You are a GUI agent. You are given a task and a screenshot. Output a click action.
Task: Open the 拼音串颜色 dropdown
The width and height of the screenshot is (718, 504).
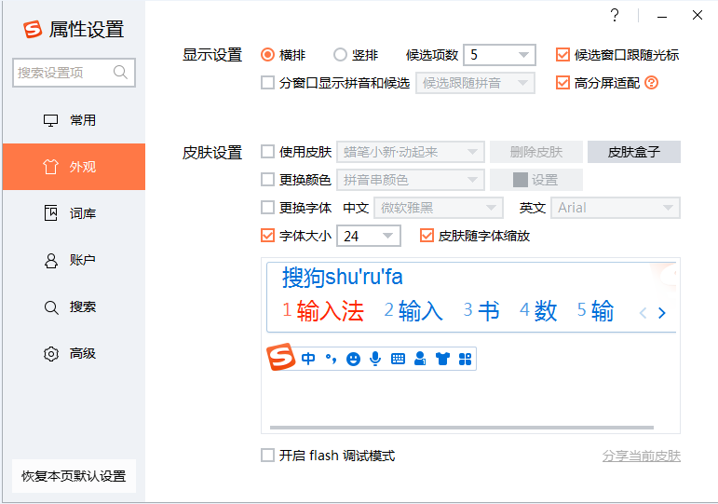click(411, 180)
